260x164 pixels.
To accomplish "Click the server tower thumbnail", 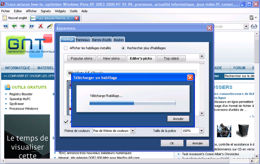I will pyautogui.click(x=243, y=130).
